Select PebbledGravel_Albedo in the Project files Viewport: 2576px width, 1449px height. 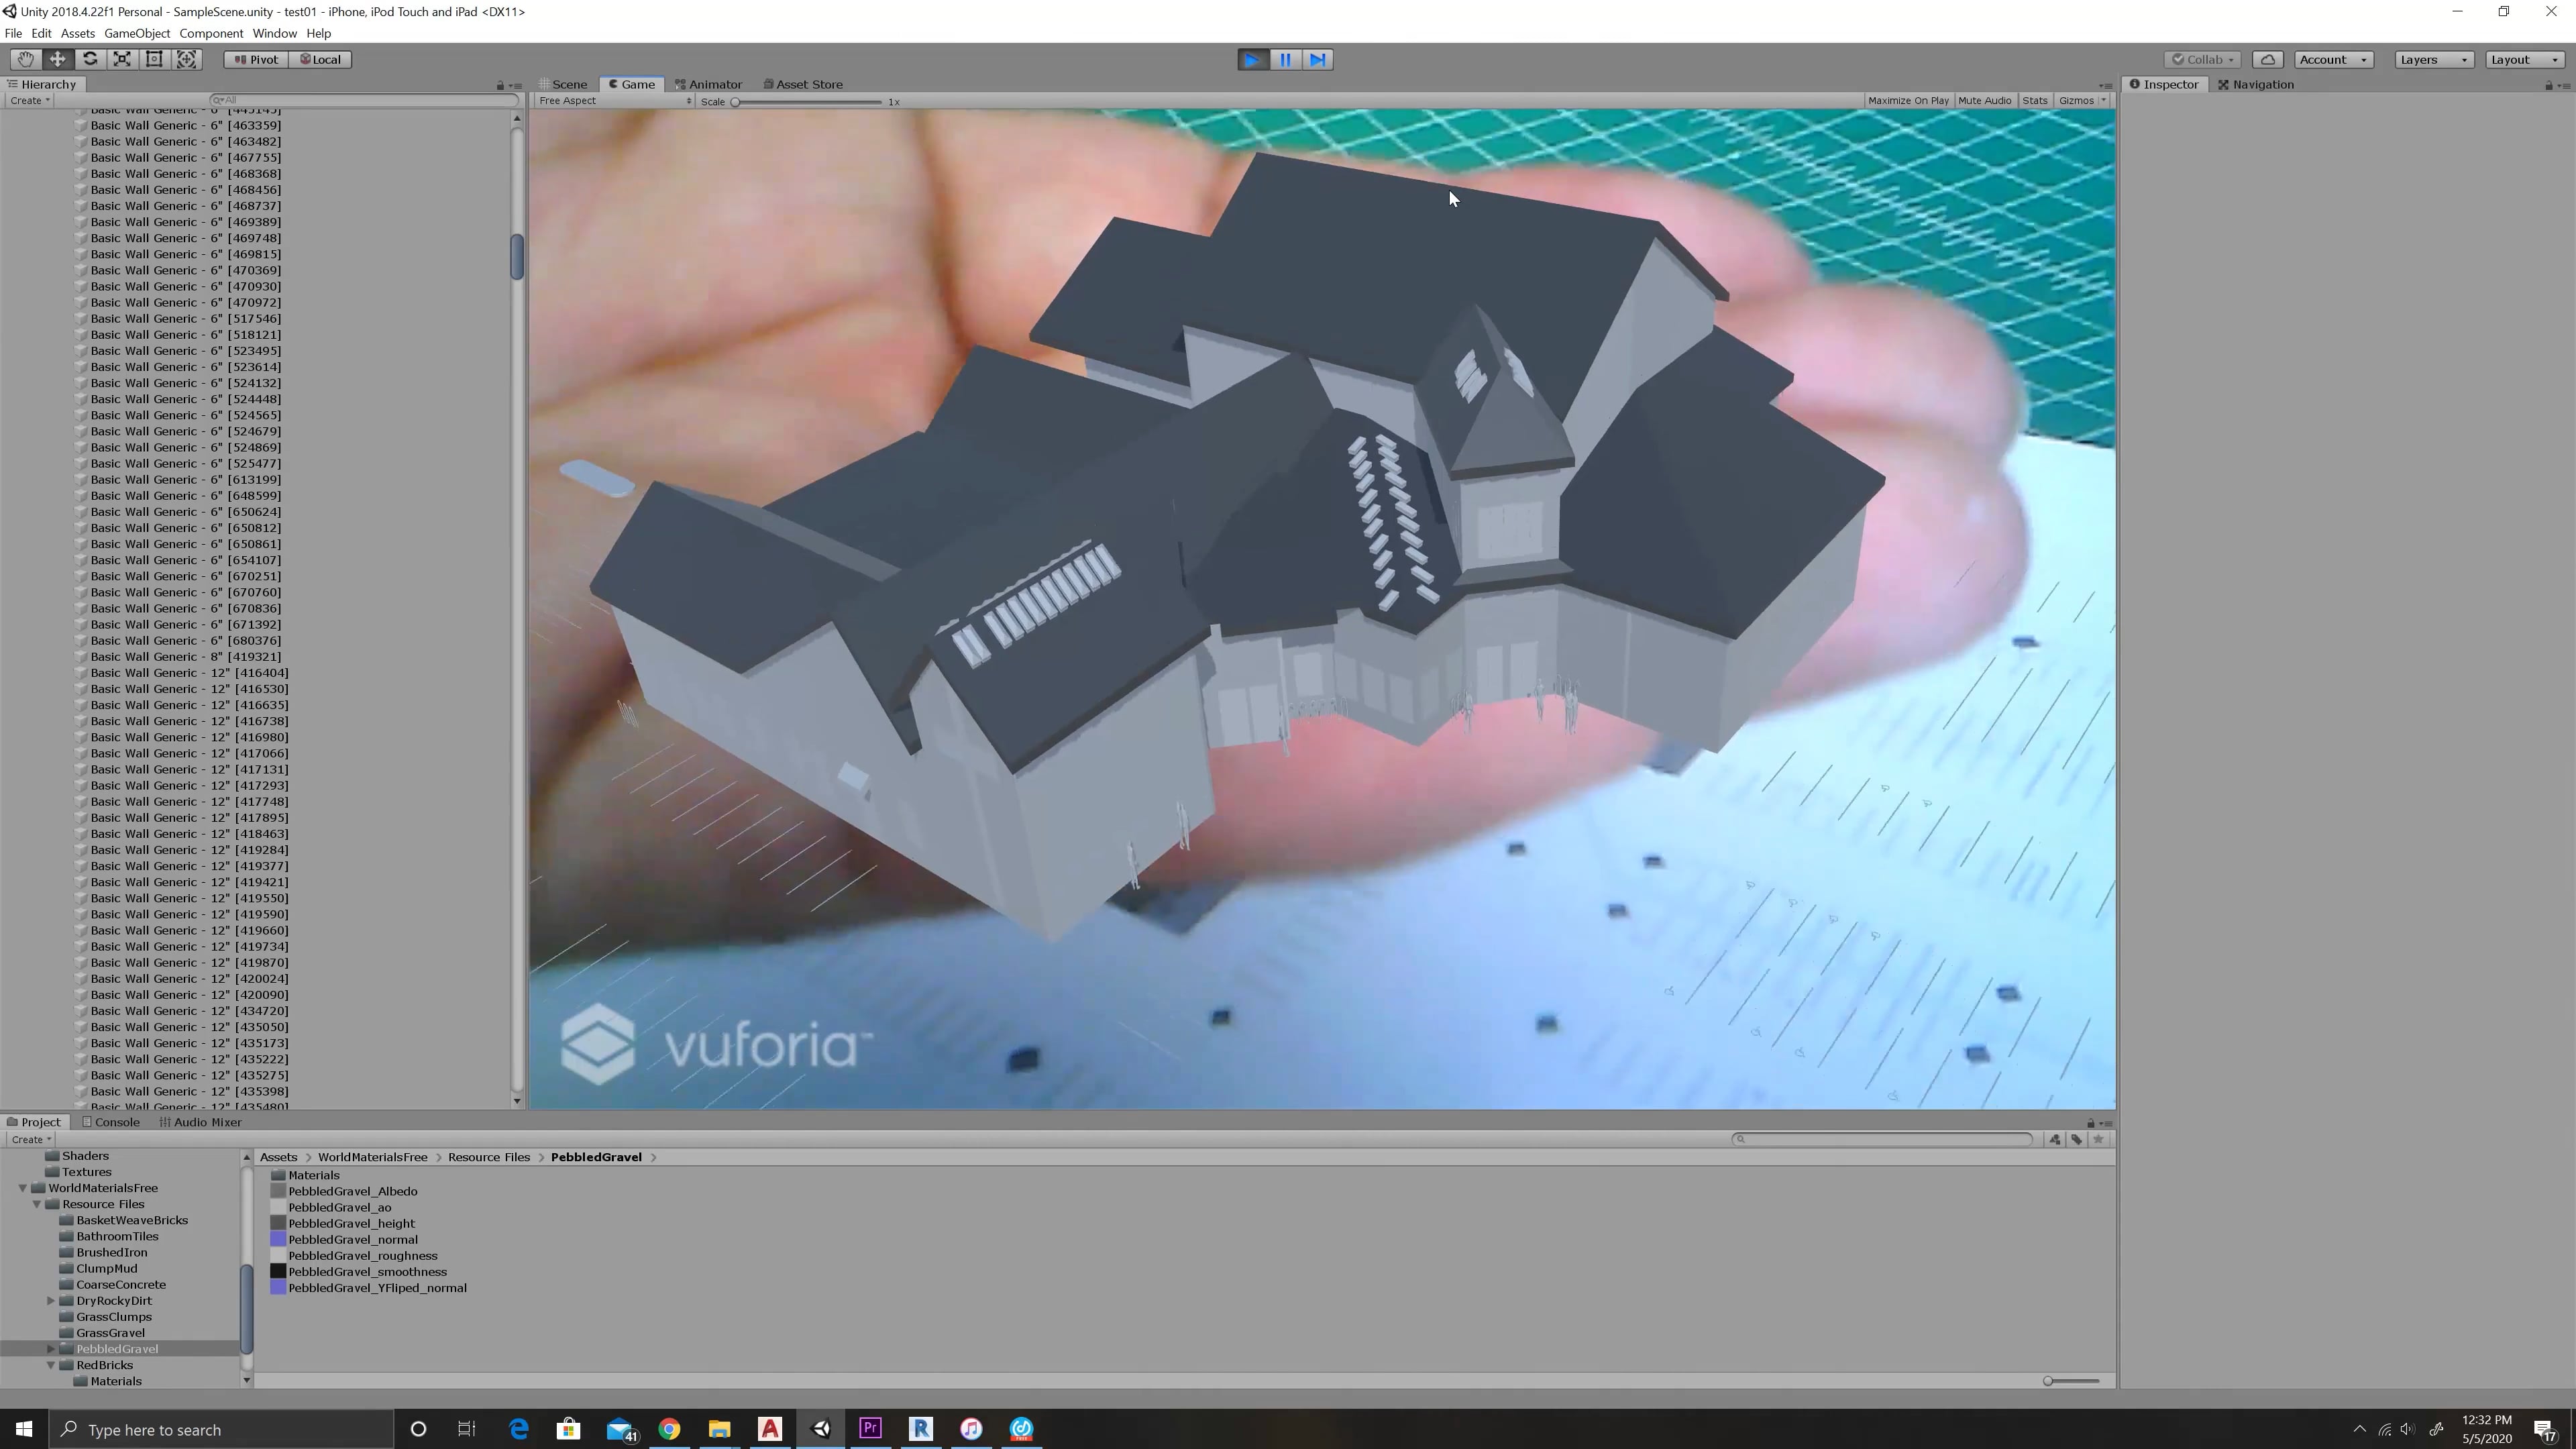353,1191
